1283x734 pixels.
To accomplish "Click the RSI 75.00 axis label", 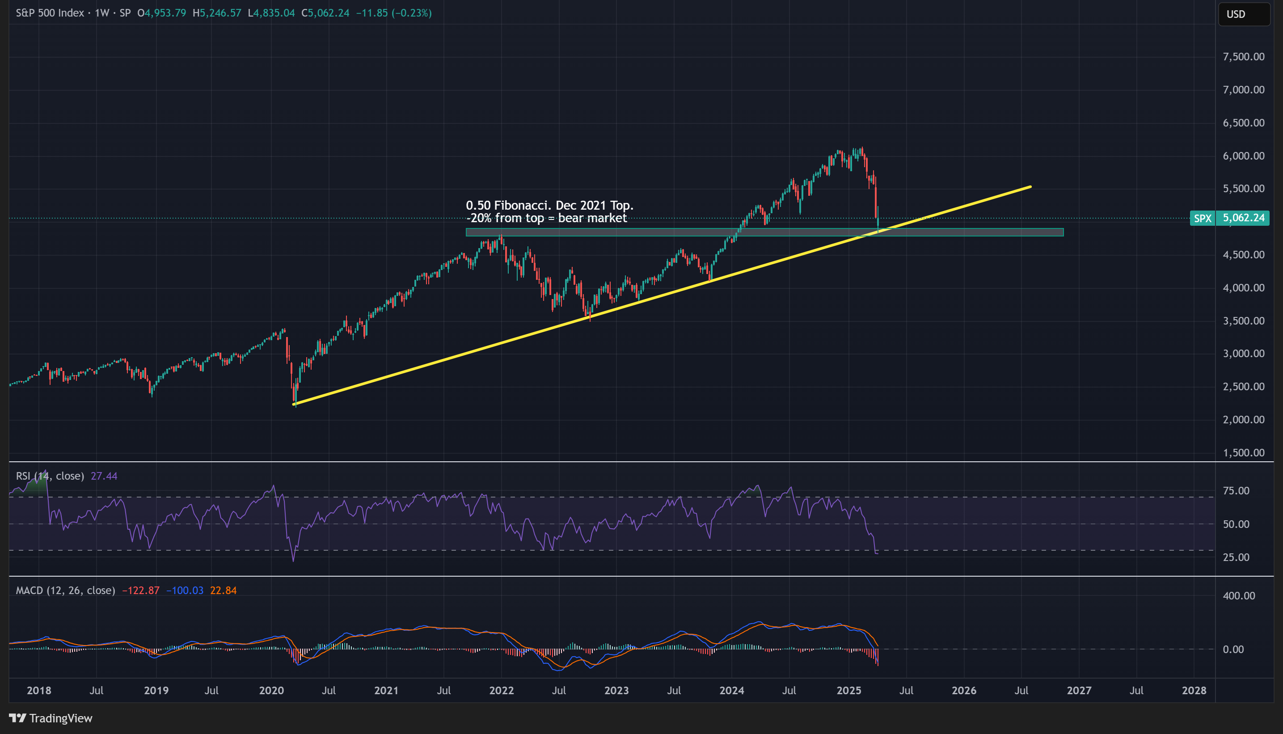I will coord(1236,491).
